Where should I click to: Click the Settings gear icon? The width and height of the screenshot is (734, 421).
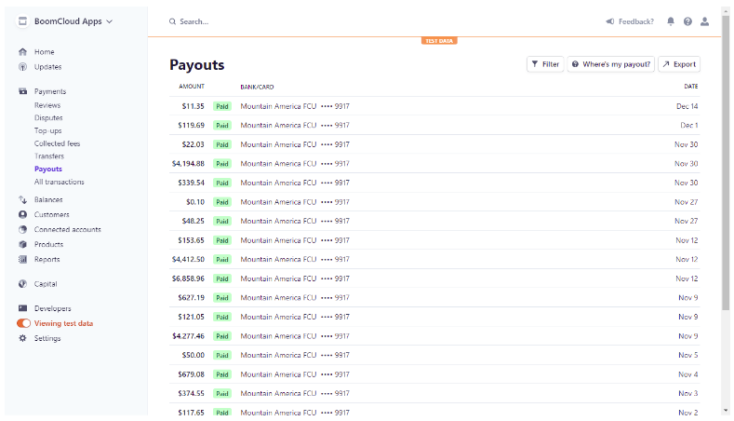[22, 338]
